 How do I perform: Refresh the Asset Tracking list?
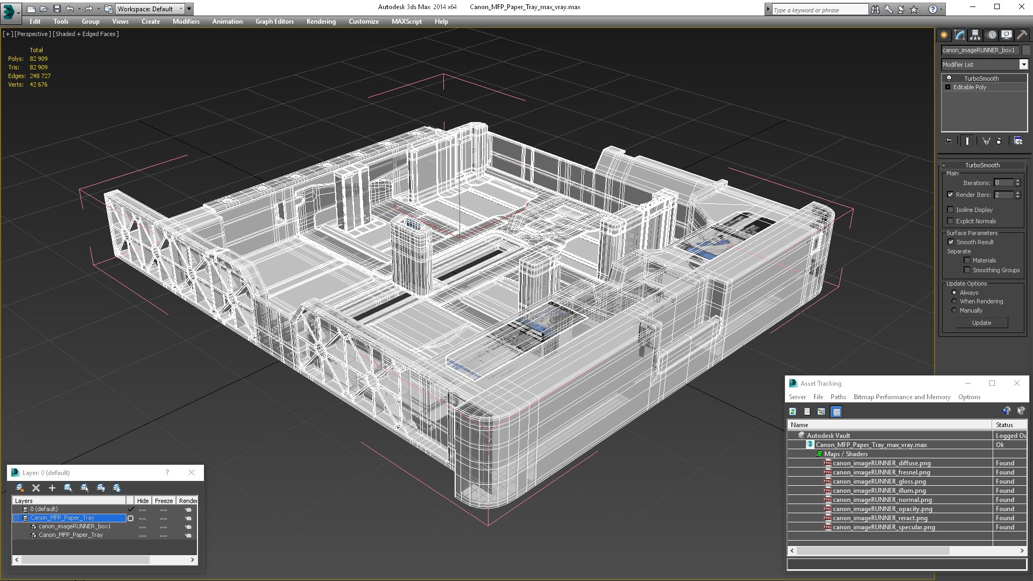(x=793, y=412)
